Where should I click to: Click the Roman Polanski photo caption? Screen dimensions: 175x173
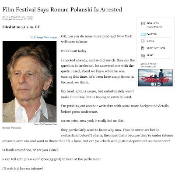12,128
